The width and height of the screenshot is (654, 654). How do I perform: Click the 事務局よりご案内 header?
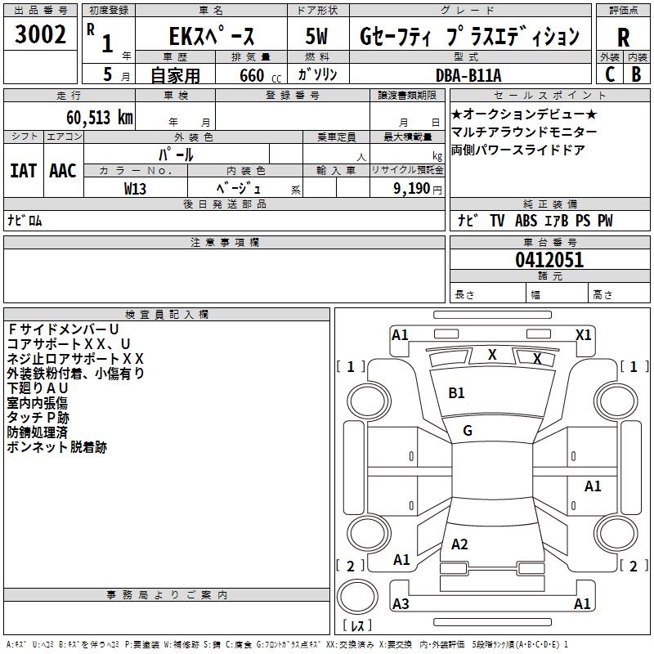pyautogui.click(x=167, y=595)
